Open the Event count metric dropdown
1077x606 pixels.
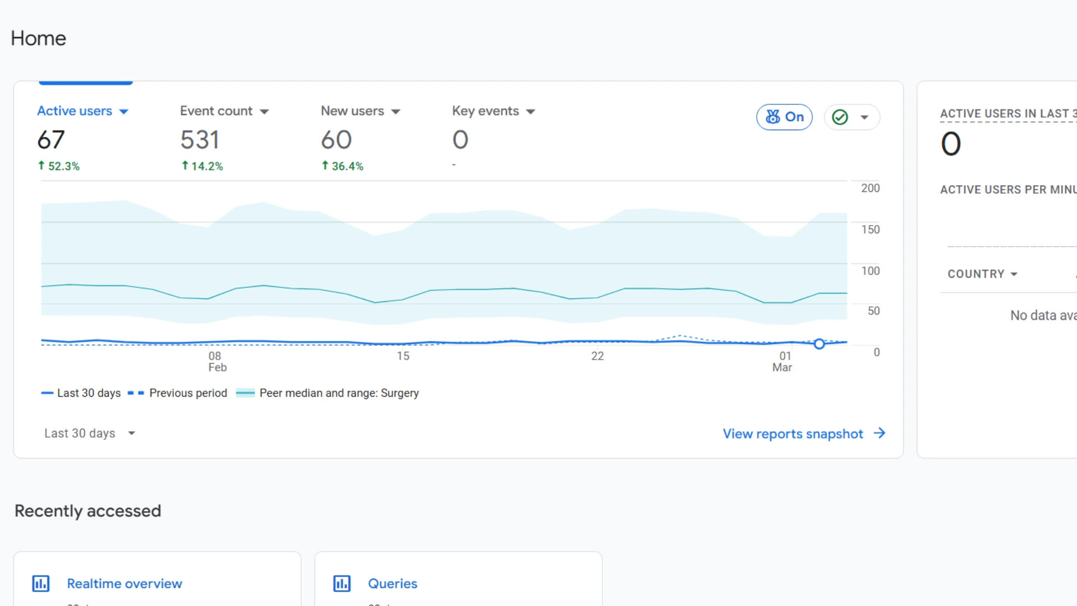(264, 112)
